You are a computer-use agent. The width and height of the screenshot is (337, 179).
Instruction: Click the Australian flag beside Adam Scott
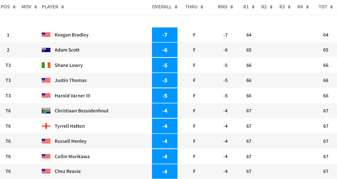pos(46,50)
